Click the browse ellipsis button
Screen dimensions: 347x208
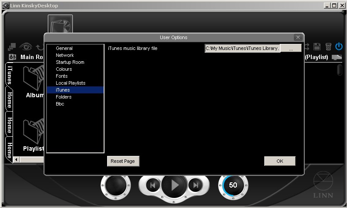coord(291,48)
